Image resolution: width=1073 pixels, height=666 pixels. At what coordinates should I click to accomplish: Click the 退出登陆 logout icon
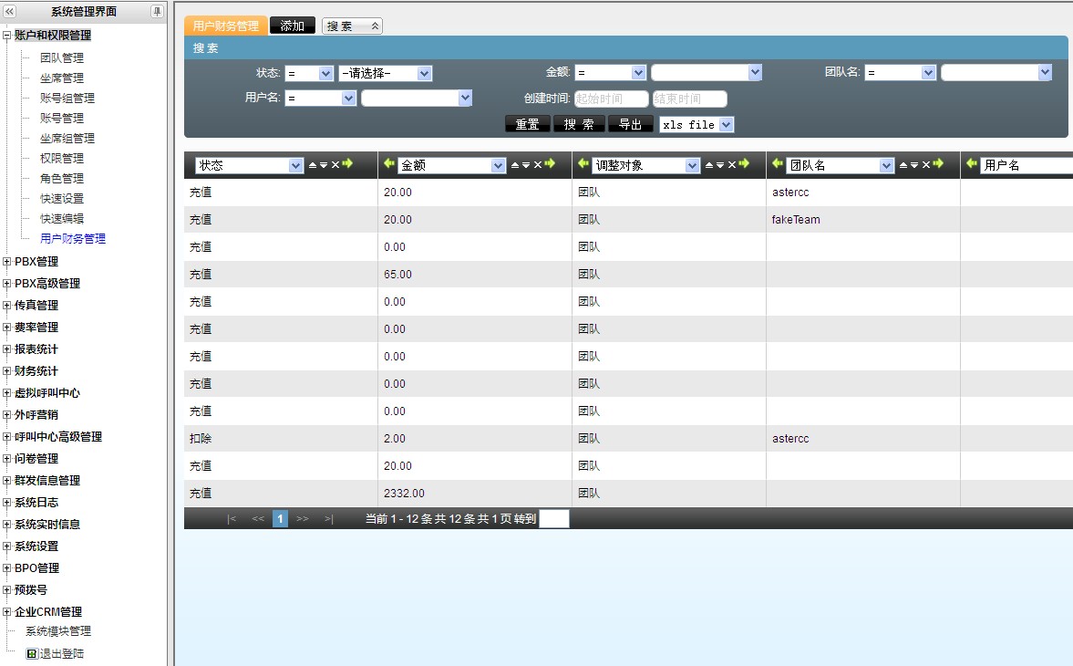(32, 653)
